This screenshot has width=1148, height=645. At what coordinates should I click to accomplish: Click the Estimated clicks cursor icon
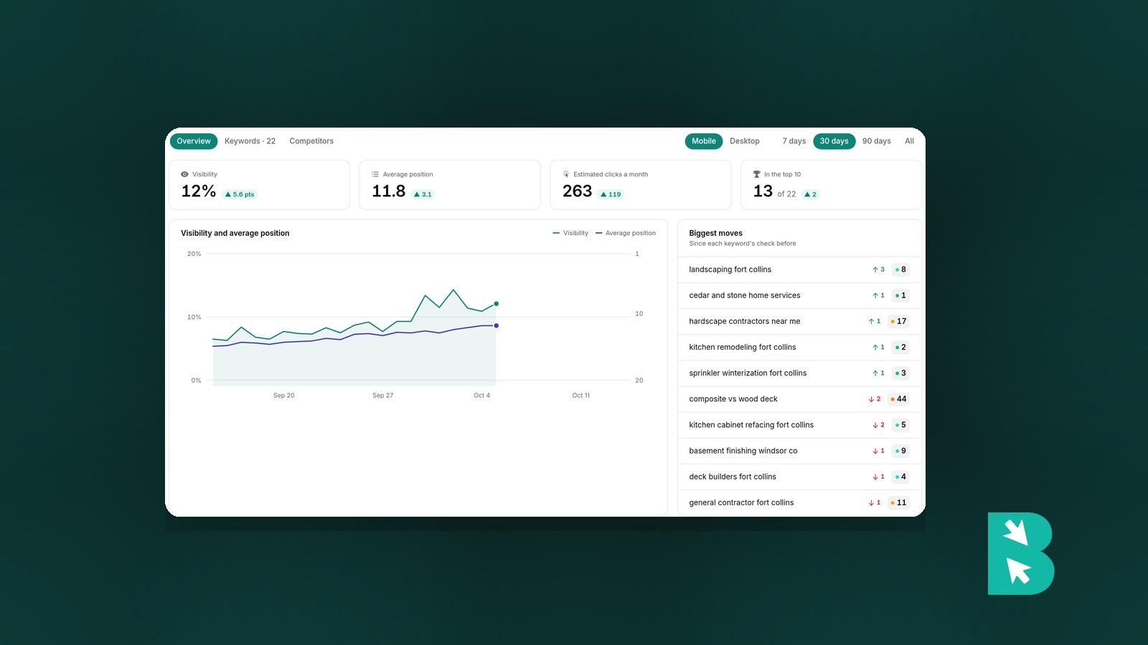[x=566, y=174]
